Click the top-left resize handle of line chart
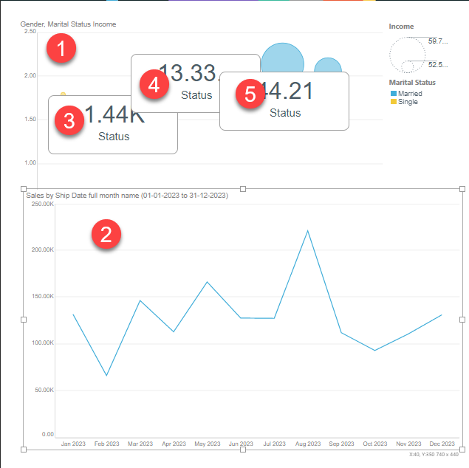The image size is (469, 468). coord(24,189)
